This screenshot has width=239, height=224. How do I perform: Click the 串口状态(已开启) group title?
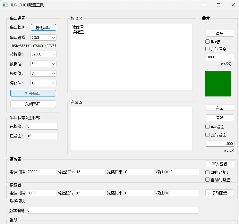pyautogui.click(x=25, y=118)
